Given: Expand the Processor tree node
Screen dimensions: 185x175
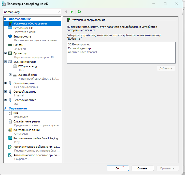Looking at the screenshot, I should (6, 53).
